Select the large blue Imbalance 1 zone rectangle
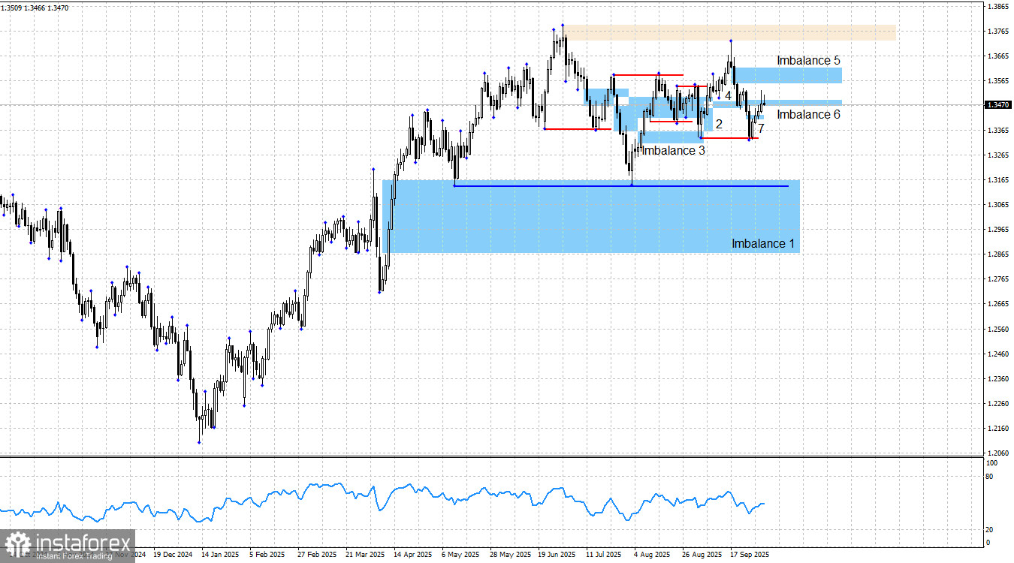 (x=591, y=216)
